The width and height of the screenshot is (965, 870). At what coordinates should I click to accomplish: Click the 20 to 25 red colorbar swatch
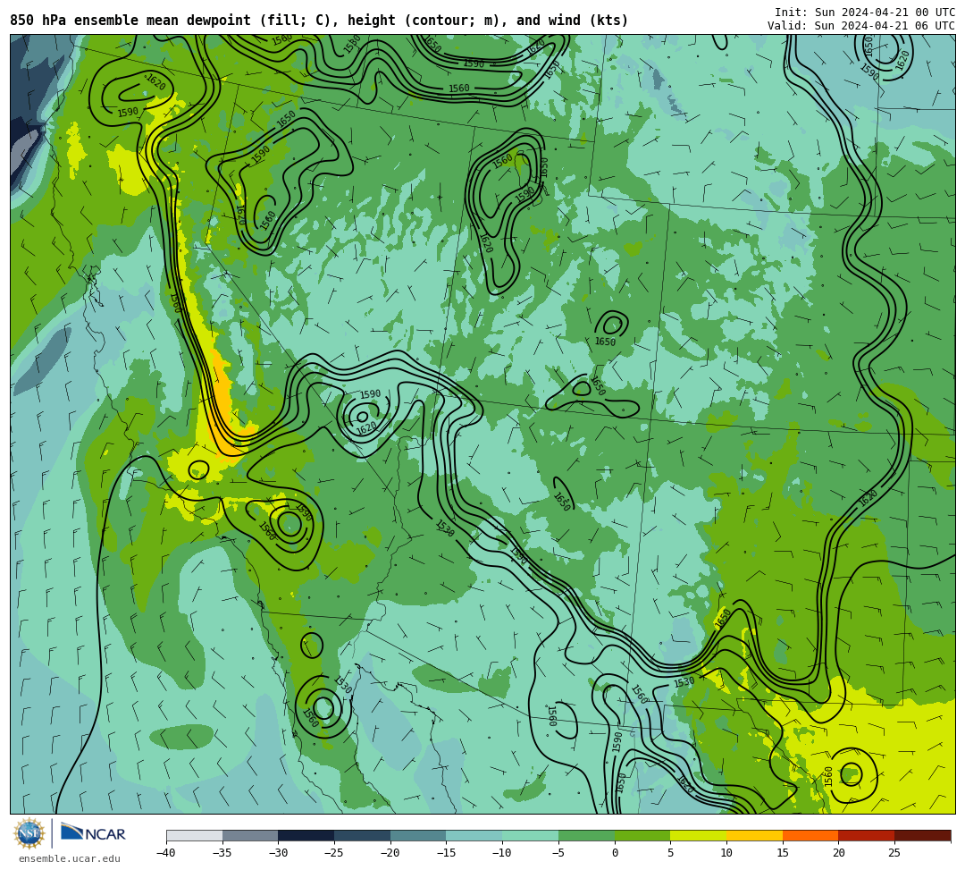click(x=866, y=835)
